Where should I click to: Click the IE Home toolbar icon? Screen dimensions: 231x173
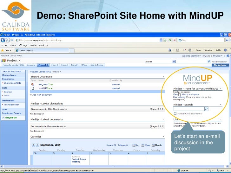click(x=170, y=50)
